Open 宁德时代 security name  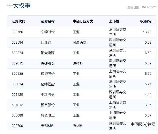48,32
